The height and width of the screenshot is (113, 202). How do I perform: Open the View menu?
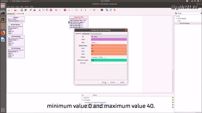(x=17, y=7)
